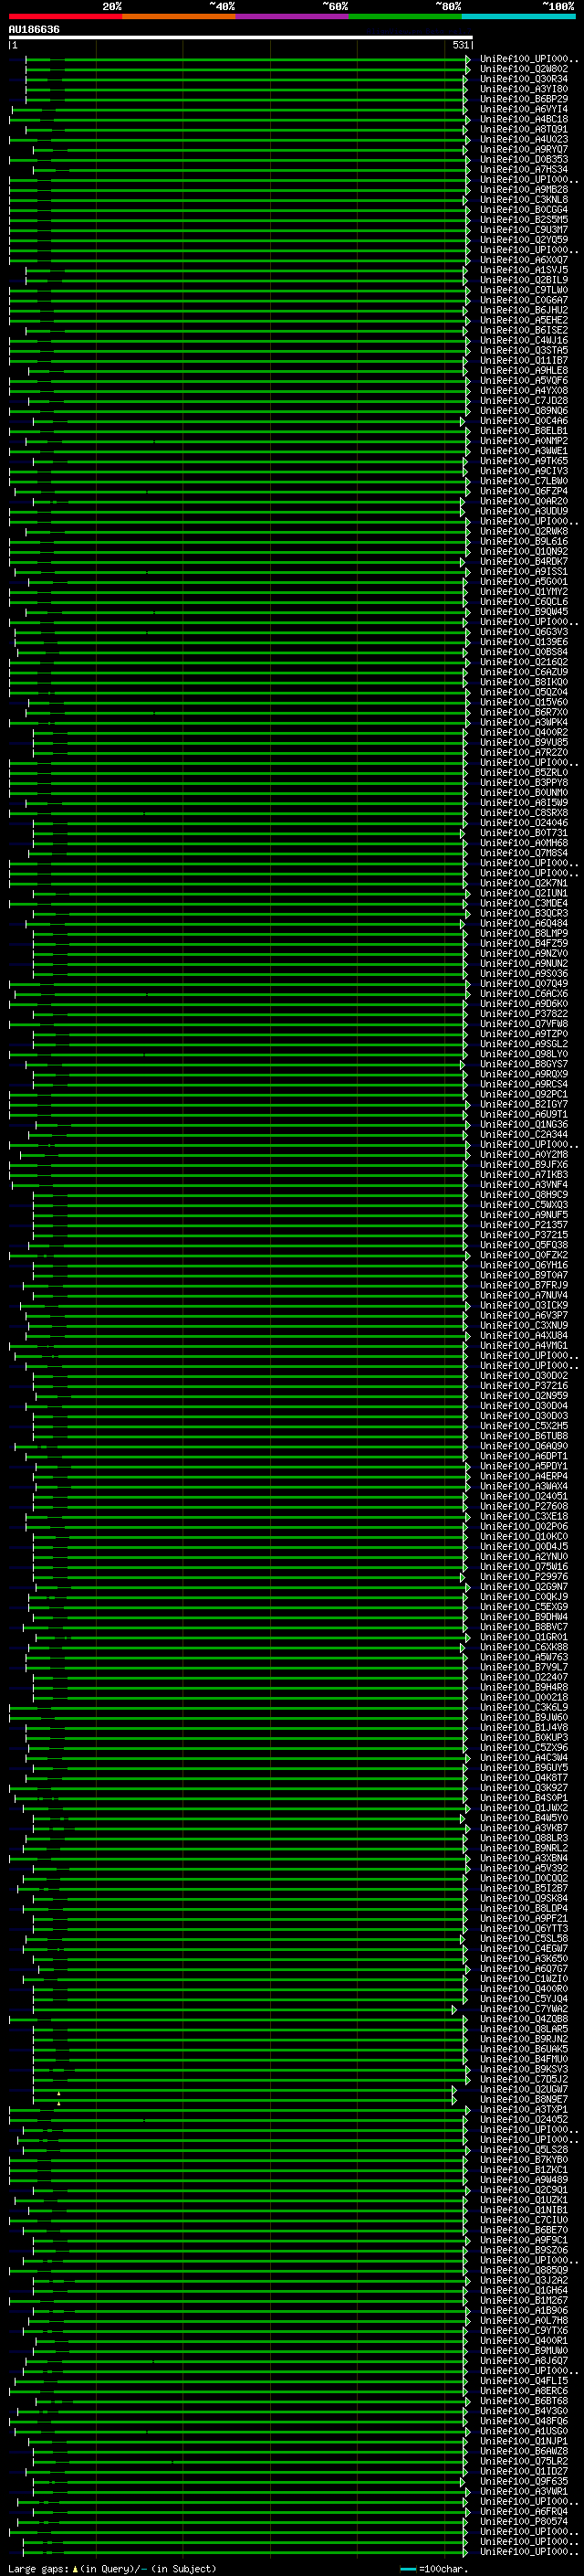Select the UniRef100_A5PDY1 label
584x2576 pixels.
click(524, 1466)
